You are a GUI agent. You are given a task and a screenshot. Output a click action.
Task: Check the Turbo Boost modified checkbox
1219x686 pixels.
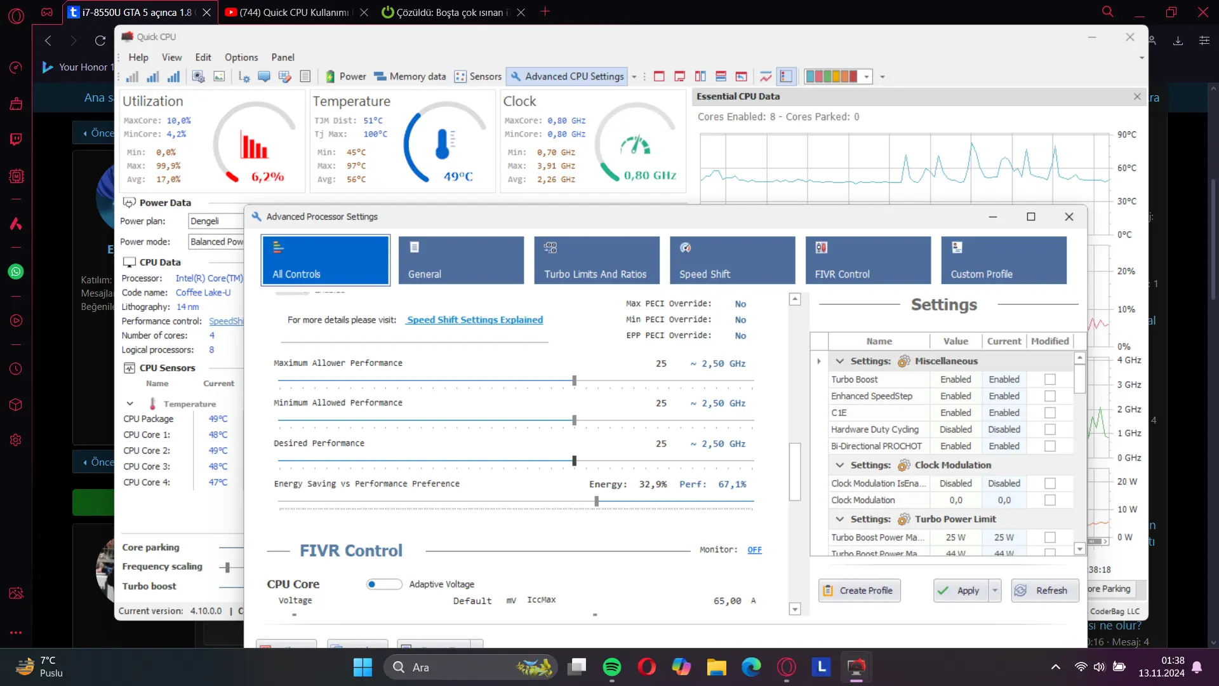pos(1050,379)
